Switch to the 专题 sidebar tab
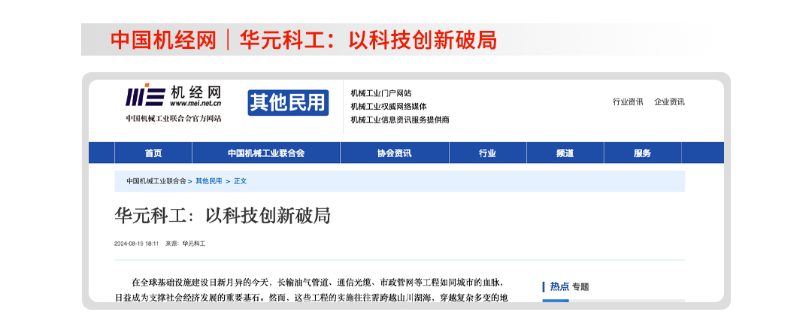Screen dimensions: 812x330 tap(580, 286)
